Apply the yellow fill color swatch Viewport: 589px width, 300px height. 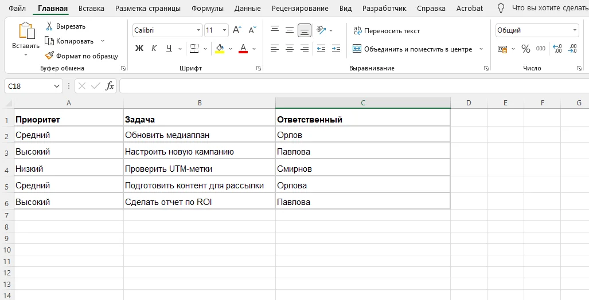pos(220,49)
